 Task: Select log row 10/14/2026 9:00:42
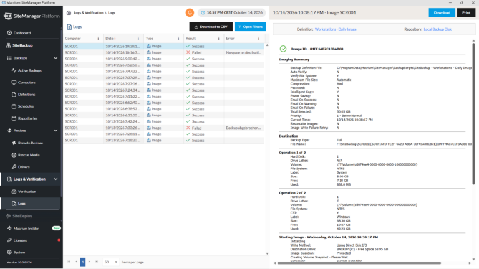[x=164, y=59]
